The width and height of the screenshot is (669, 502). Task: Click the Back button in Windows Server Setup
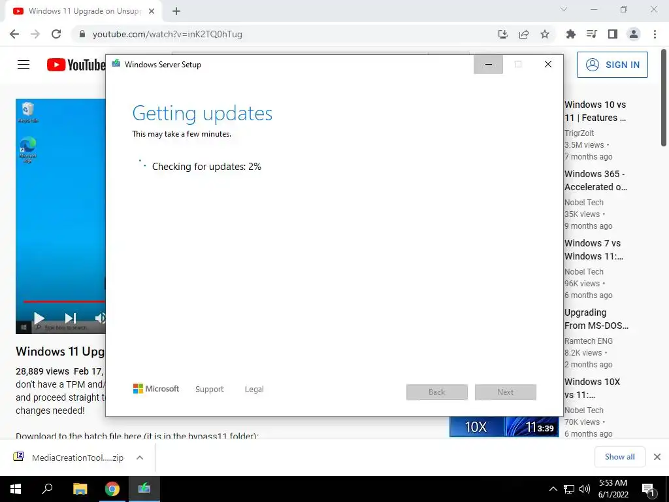click(437, 392)
